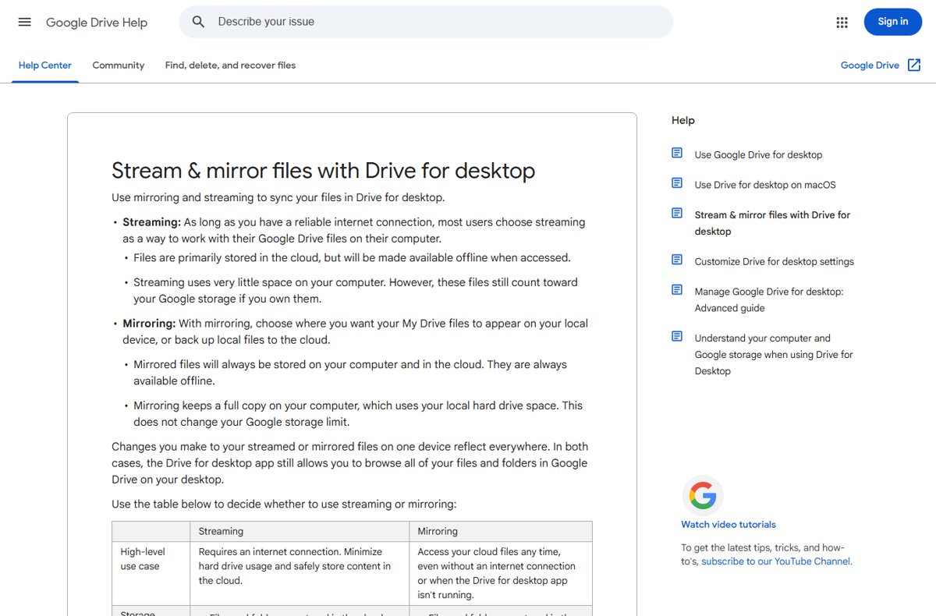Click the search magnifier icon
Screen dimensions: 936x616
coord(199,22)
